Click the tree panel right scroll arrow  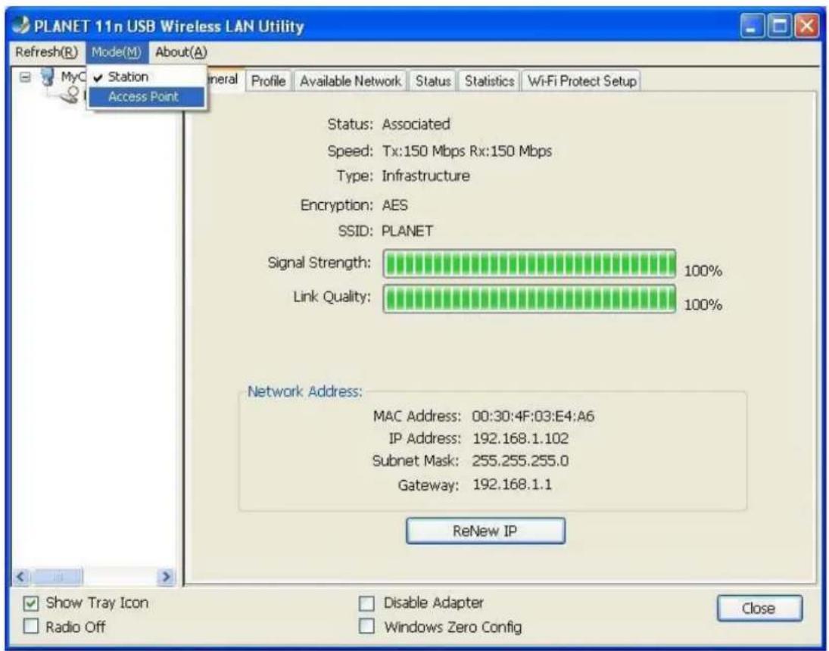(x=166, y=576)
